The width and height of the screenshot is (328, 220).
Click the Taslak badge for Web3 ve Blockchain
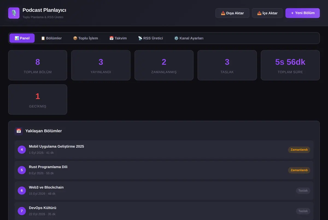pos(303,191)
